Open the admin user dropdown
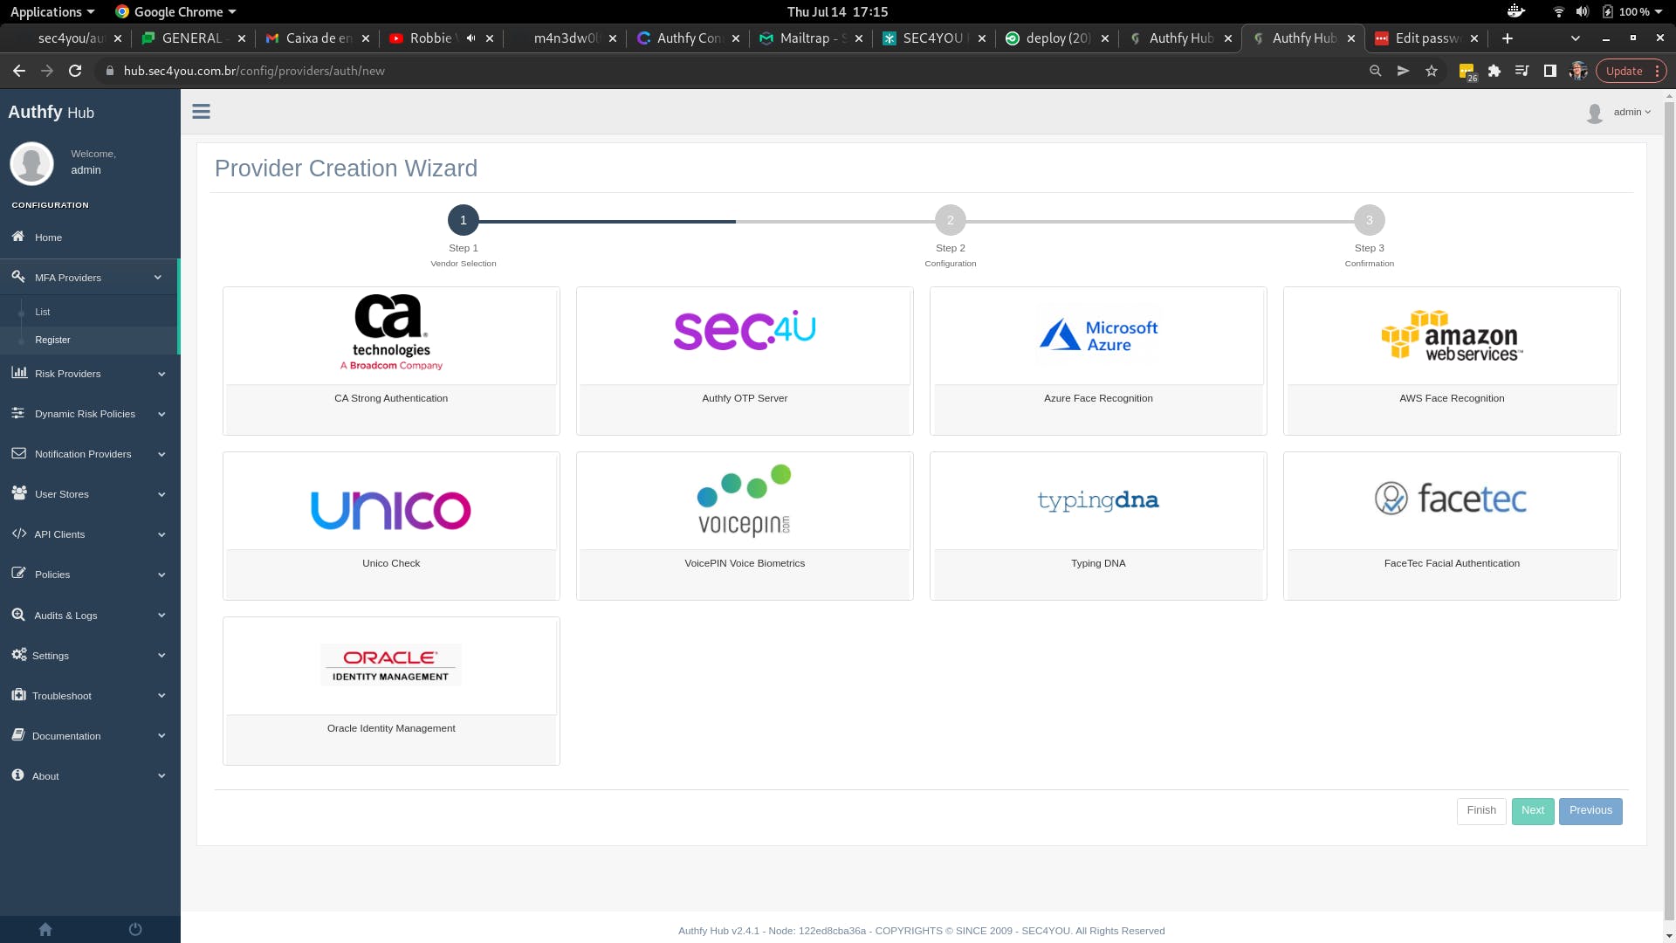This screenshot has height=943, width=1676. coord(1631,112)
